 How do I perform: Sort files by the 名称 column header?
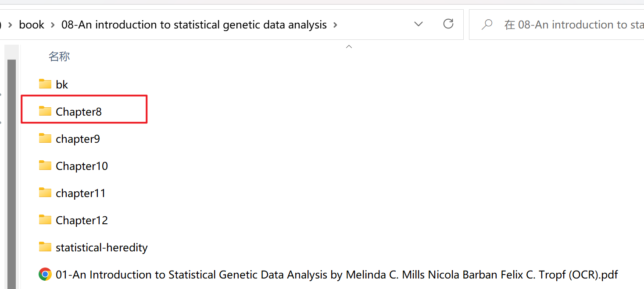point(59,56)
